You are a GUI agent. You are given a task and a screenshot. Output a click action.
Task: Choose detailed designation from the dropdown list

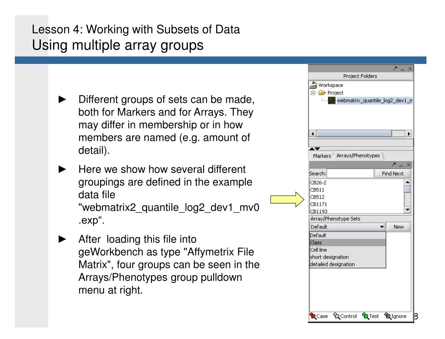[x=348, y=264]
